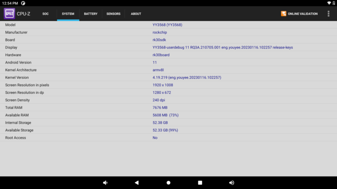This screenshot has height=189, width=337.
Task: Click the armv8l value
Action: 158,70
